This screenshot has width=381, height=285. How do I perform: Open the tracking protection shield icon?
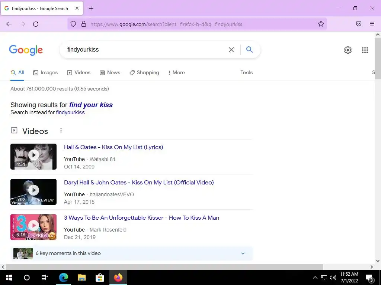coord(73,24)
